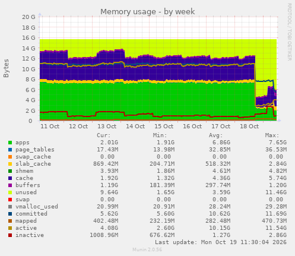Click the 'Min:' column header
This screenshot has width=295, height=256.
[x=160, y=135]
